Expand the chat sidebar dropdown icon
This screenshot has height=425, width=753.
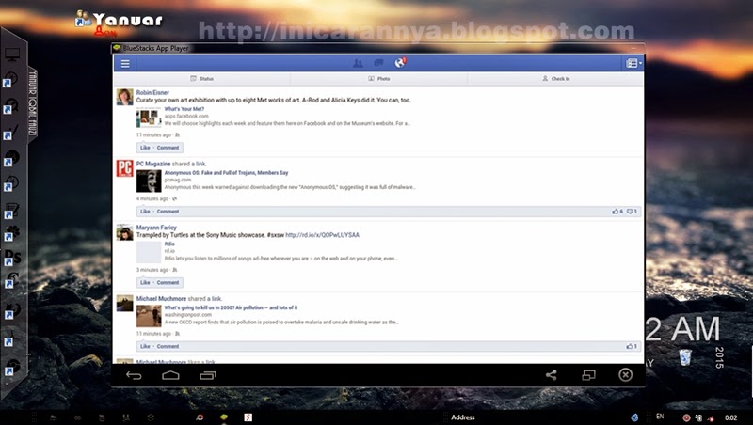(x=633, y=63)
